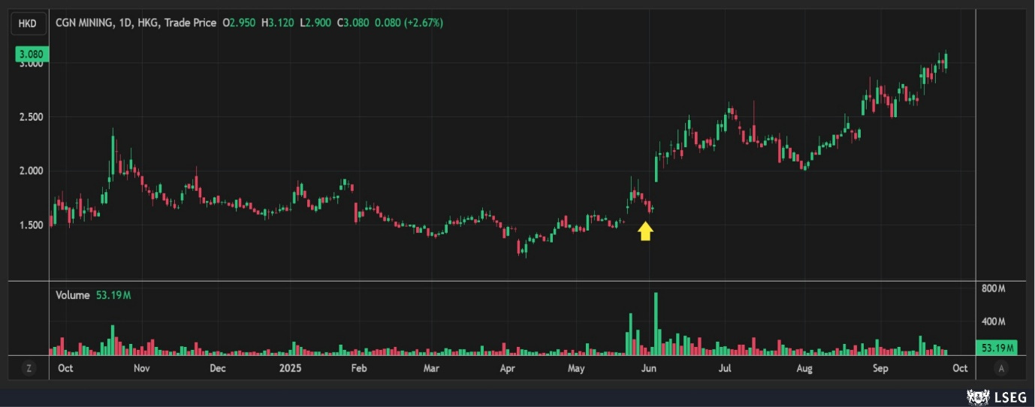
Task: Click the Feb label on time axis
Action: click(x=359, y=369)
